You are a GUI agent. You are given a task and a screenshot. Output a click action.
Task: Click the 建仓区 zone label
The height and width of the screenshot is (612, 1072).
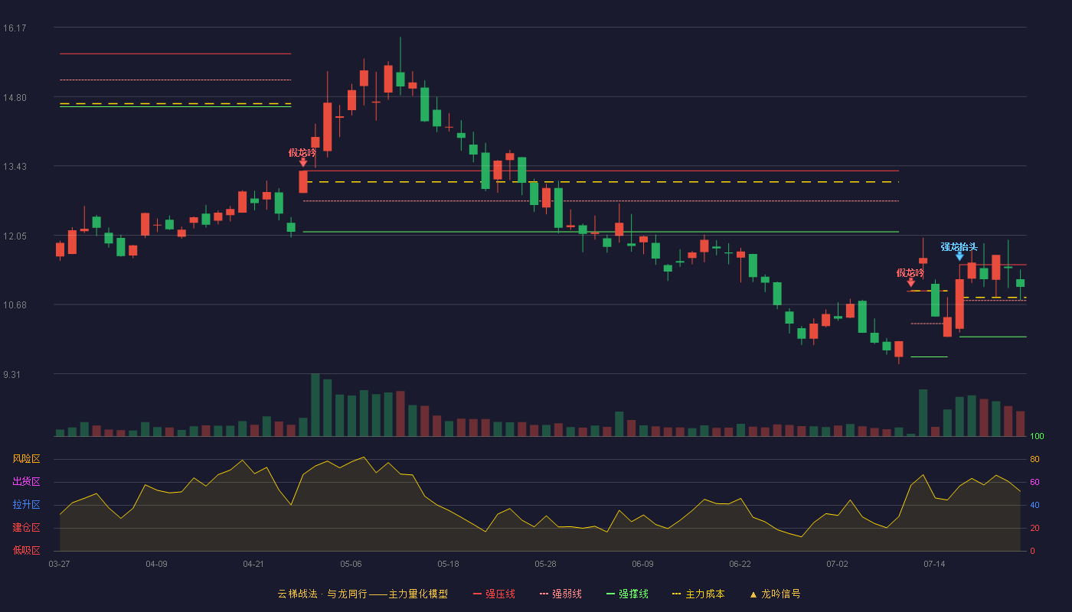click(26, 528)
